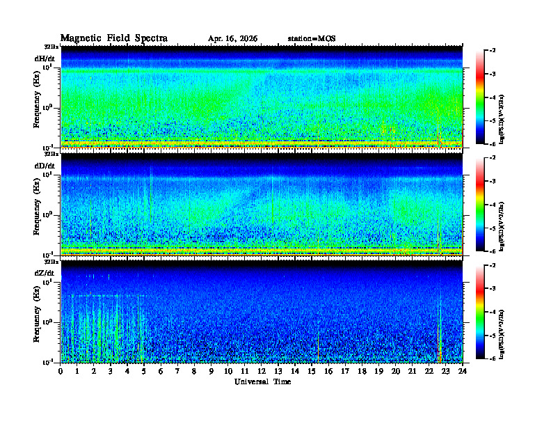
Task: Click hour 23 on the time axis
Action: click(445, 372)
